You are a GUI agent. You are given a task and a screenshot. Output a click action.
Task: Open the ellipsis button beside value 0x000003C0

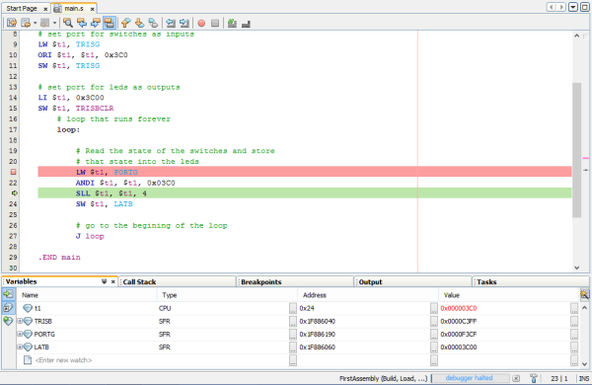pyautogui.click(x=574, y=308)
